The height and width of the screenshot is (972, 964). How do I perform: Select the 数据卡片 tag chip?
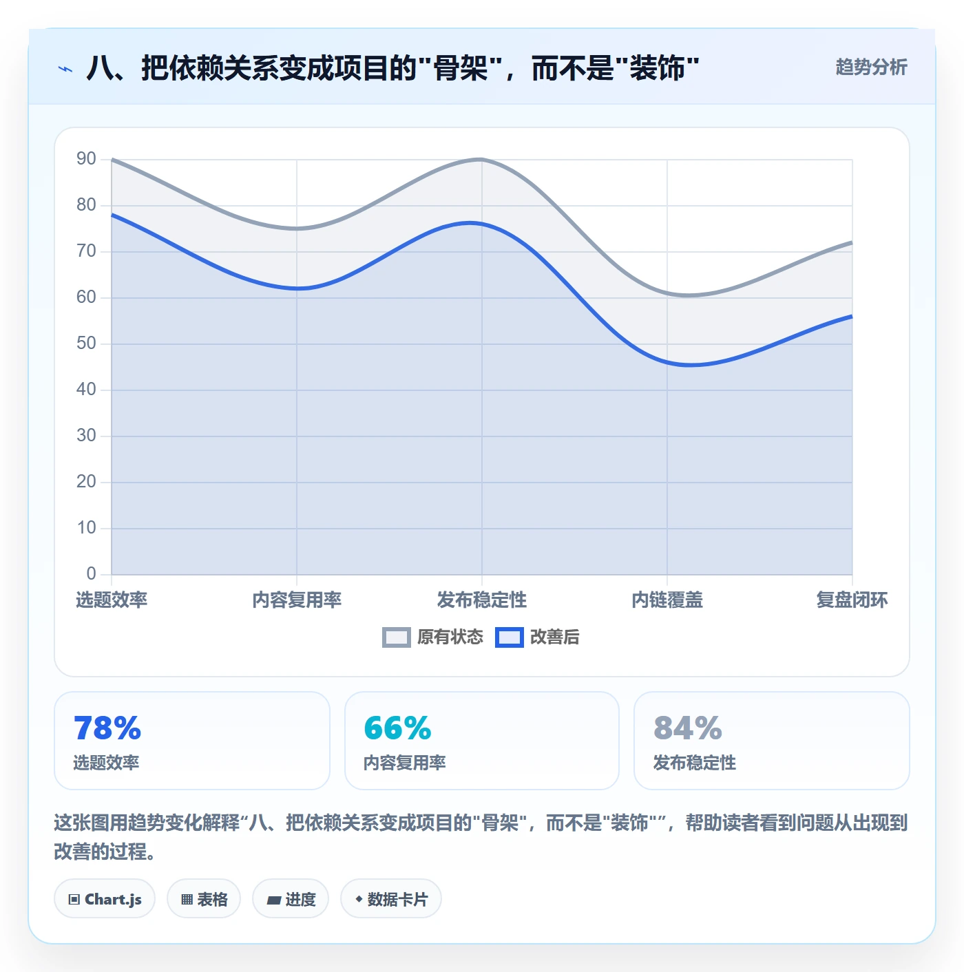click(391, 899)
